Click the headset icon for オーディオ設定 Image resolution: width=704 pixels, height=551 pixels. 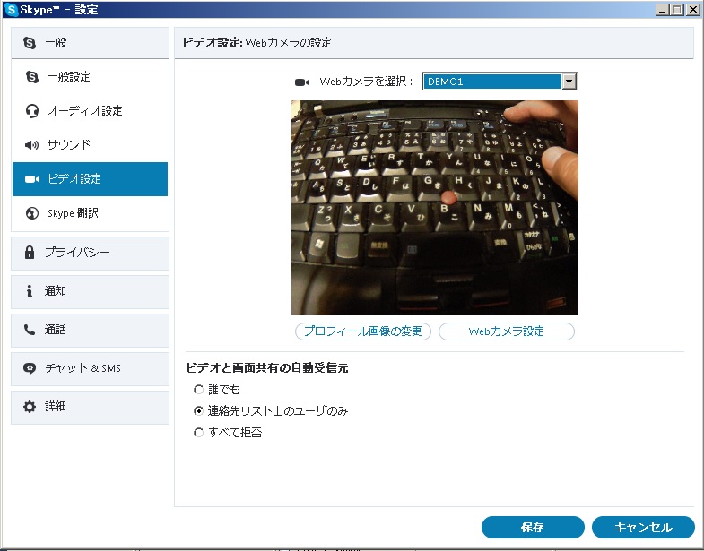32,111
